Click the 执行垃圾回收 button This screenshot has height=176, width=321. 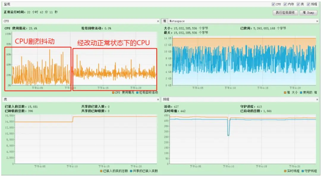click(x=285, y=13)
